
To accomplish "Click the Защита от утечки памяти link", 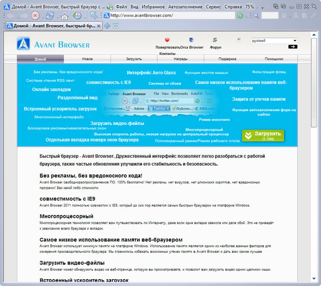I will pos(259,99).
